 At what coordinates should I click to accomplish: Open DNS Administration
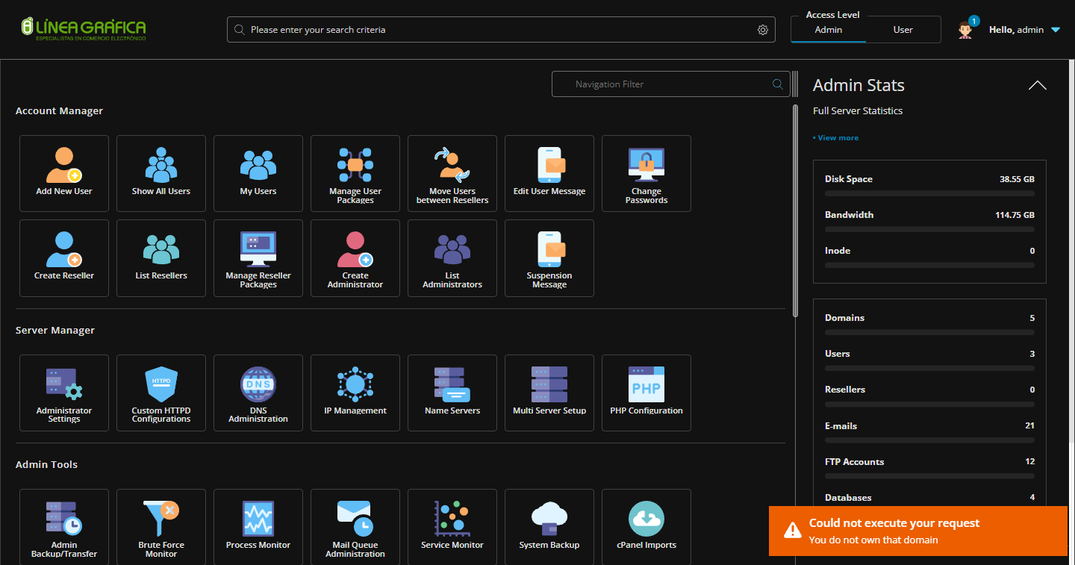pos(258,392)
